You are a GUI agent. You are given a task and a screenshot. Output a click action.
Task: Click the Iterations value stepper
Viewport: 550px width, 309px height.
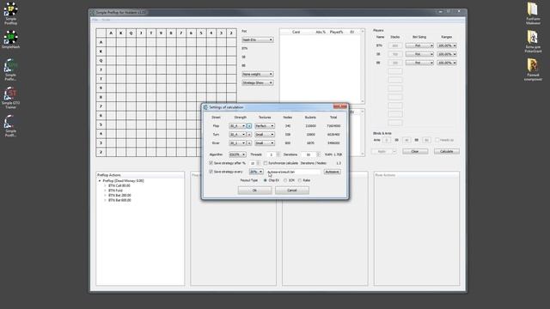point(319,154)
